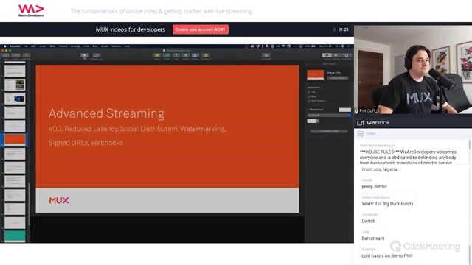472x265 pixels.
Task: Open the Zoom control in Keynote toolbar
Action: [x=15, y=56]
